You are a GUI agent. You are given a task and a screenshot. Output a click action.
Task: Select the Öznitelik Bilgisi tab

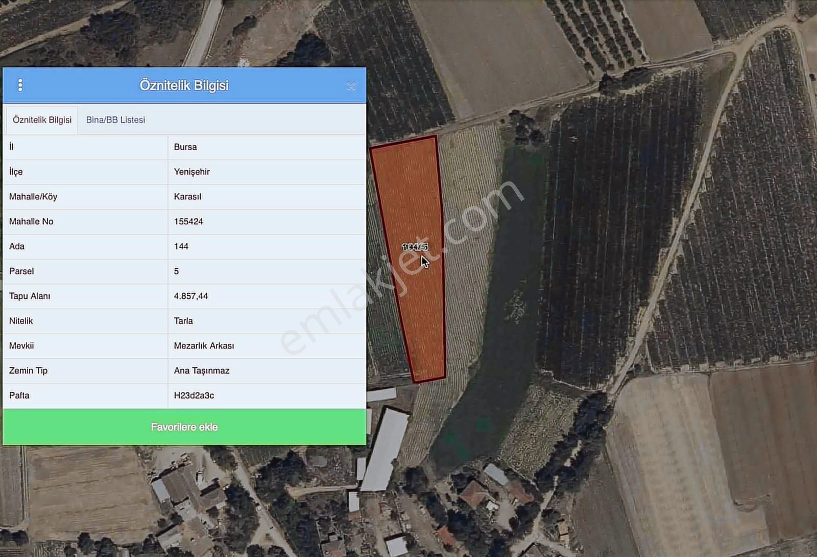tap(42, 120)
